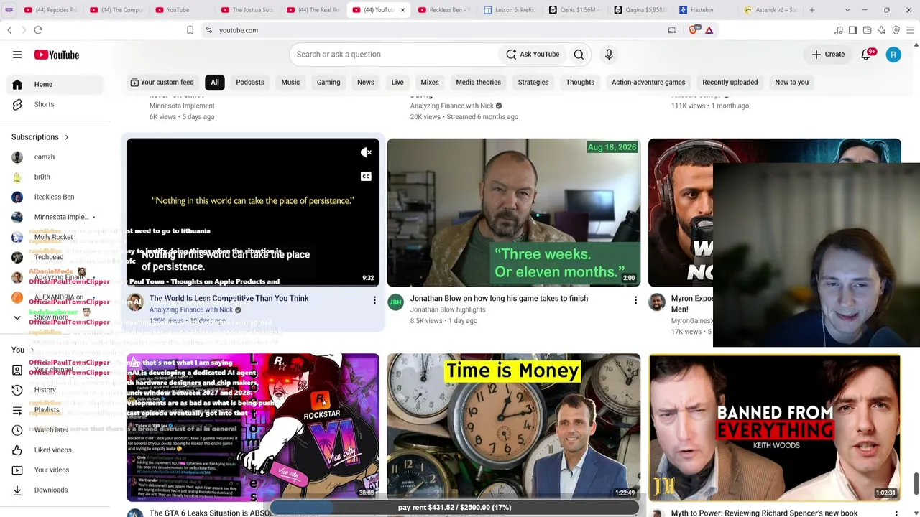Open Jonathan Blow highlights channel avatar
The image size is (920, 517).
click(x=396, y=302)
